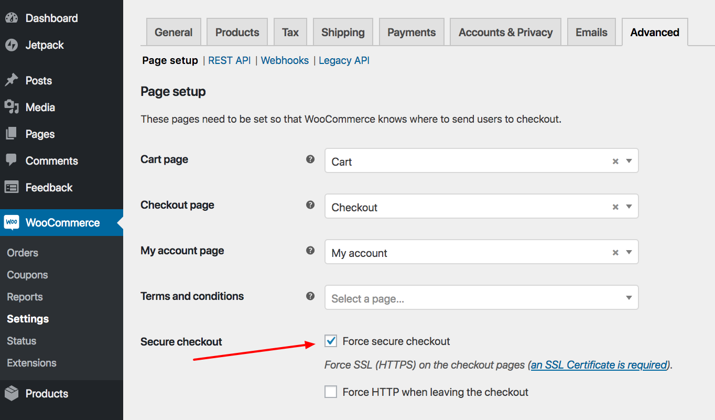Click the help icon beside Cart page
The height and width of the screenshot is (420, 715).
310,159
